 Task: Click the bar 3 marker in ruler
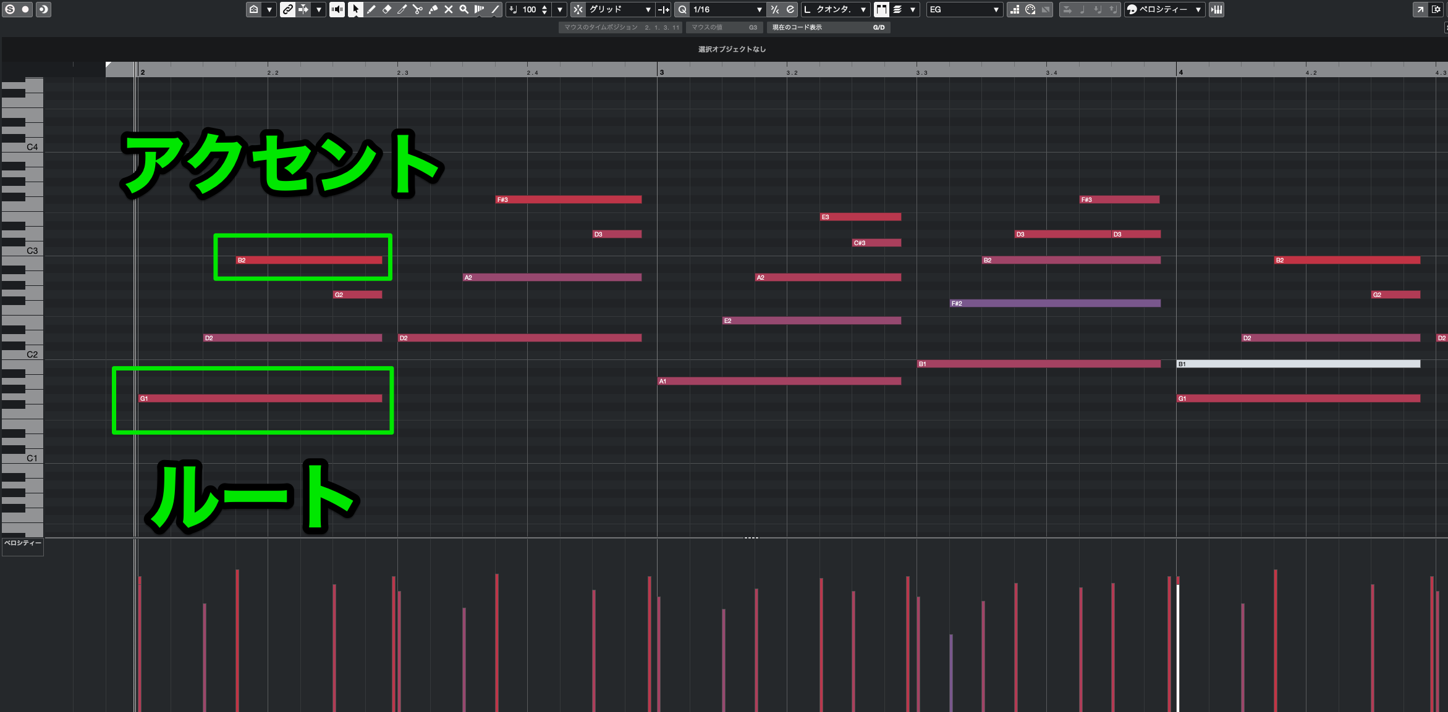(x=661, y=72)
